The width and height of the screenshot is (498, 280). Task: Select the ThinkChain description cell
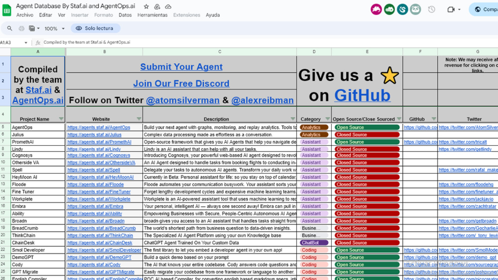pos(220,236)
